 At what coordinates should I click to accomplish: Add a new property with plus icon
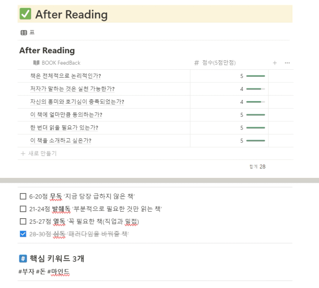[275, 63]
